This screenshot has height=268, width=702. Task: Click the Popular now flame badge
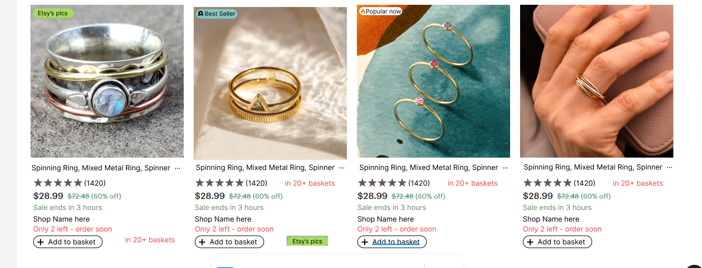380,12
